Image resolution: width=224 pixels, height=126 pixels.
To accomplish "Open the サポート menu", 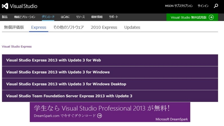I will [x=114, y=17].
